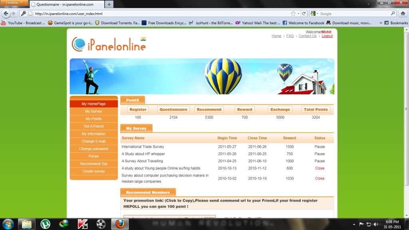Click the volume speaker tray icon
This screenshot has height=230, width=409.
(x=376, y=224)
